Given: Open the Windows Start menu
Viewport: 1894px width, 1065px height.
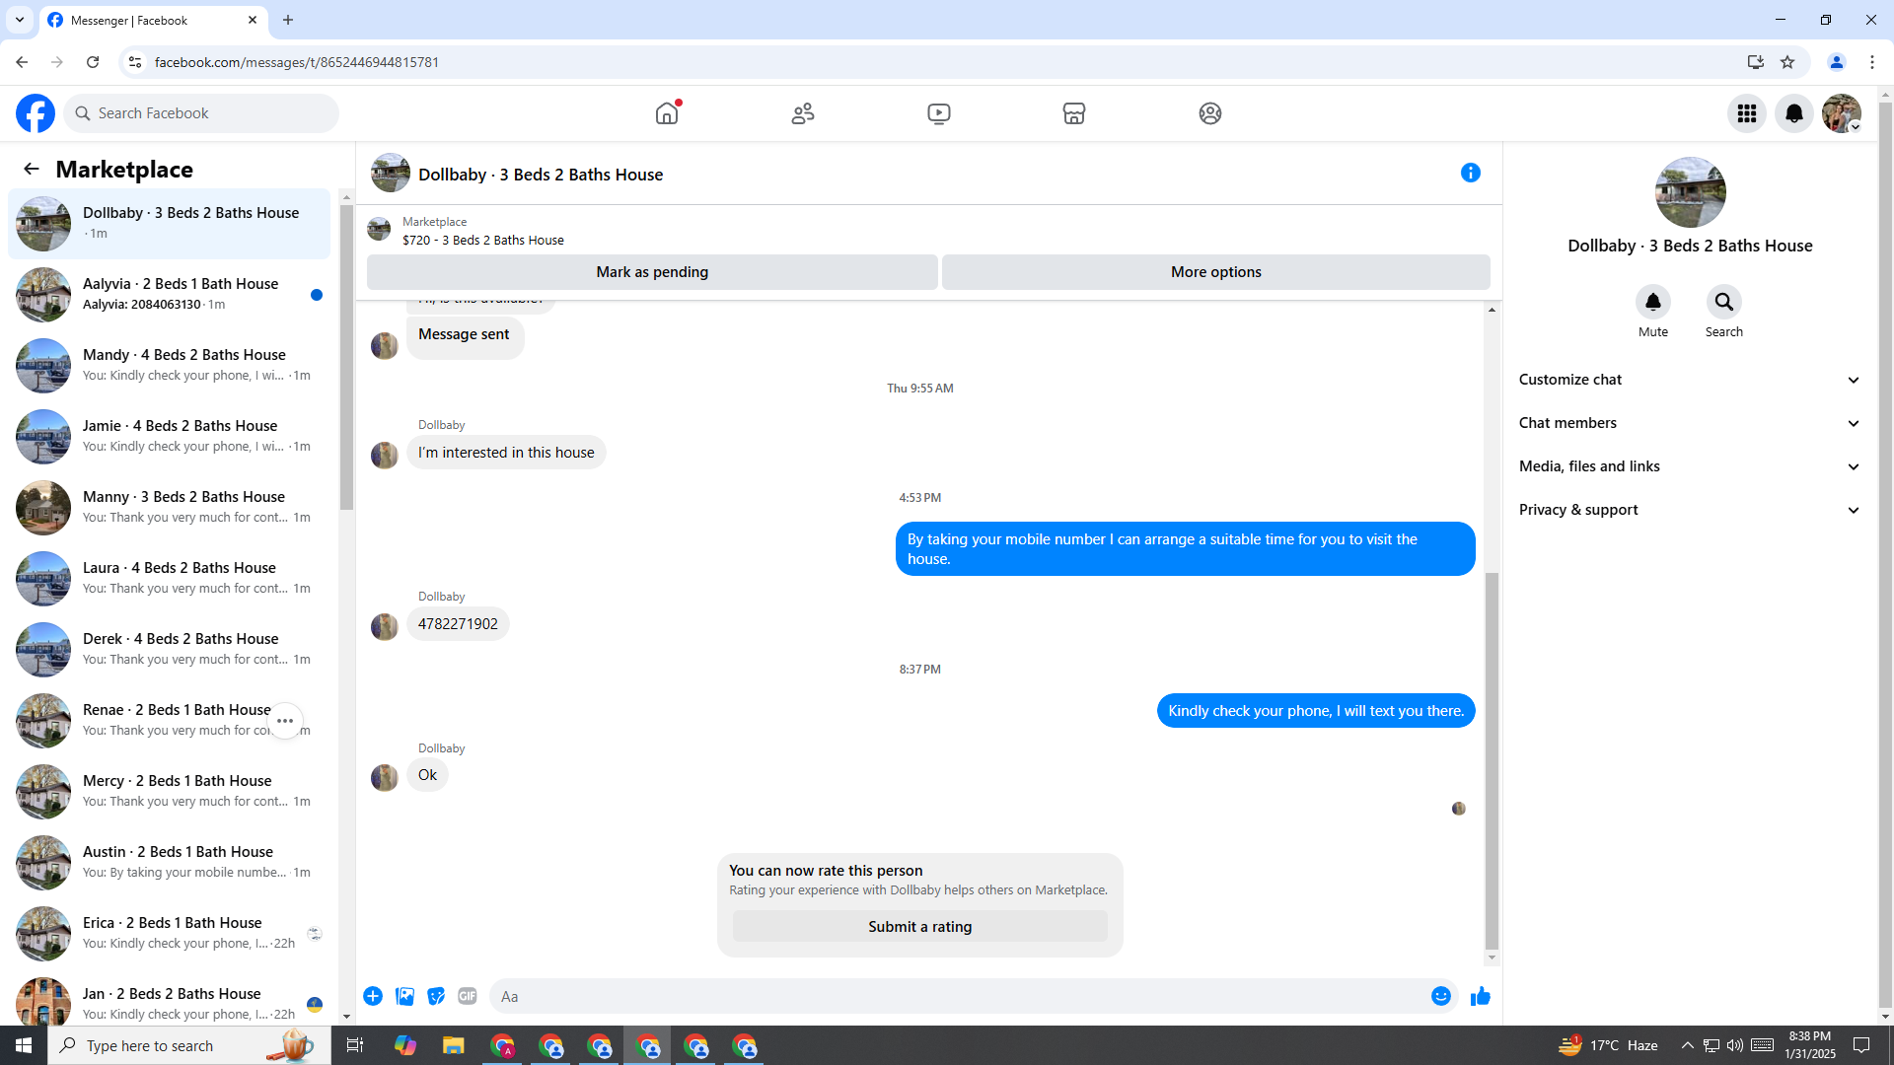Looking at the screenshot, I should coord(24,1045).
